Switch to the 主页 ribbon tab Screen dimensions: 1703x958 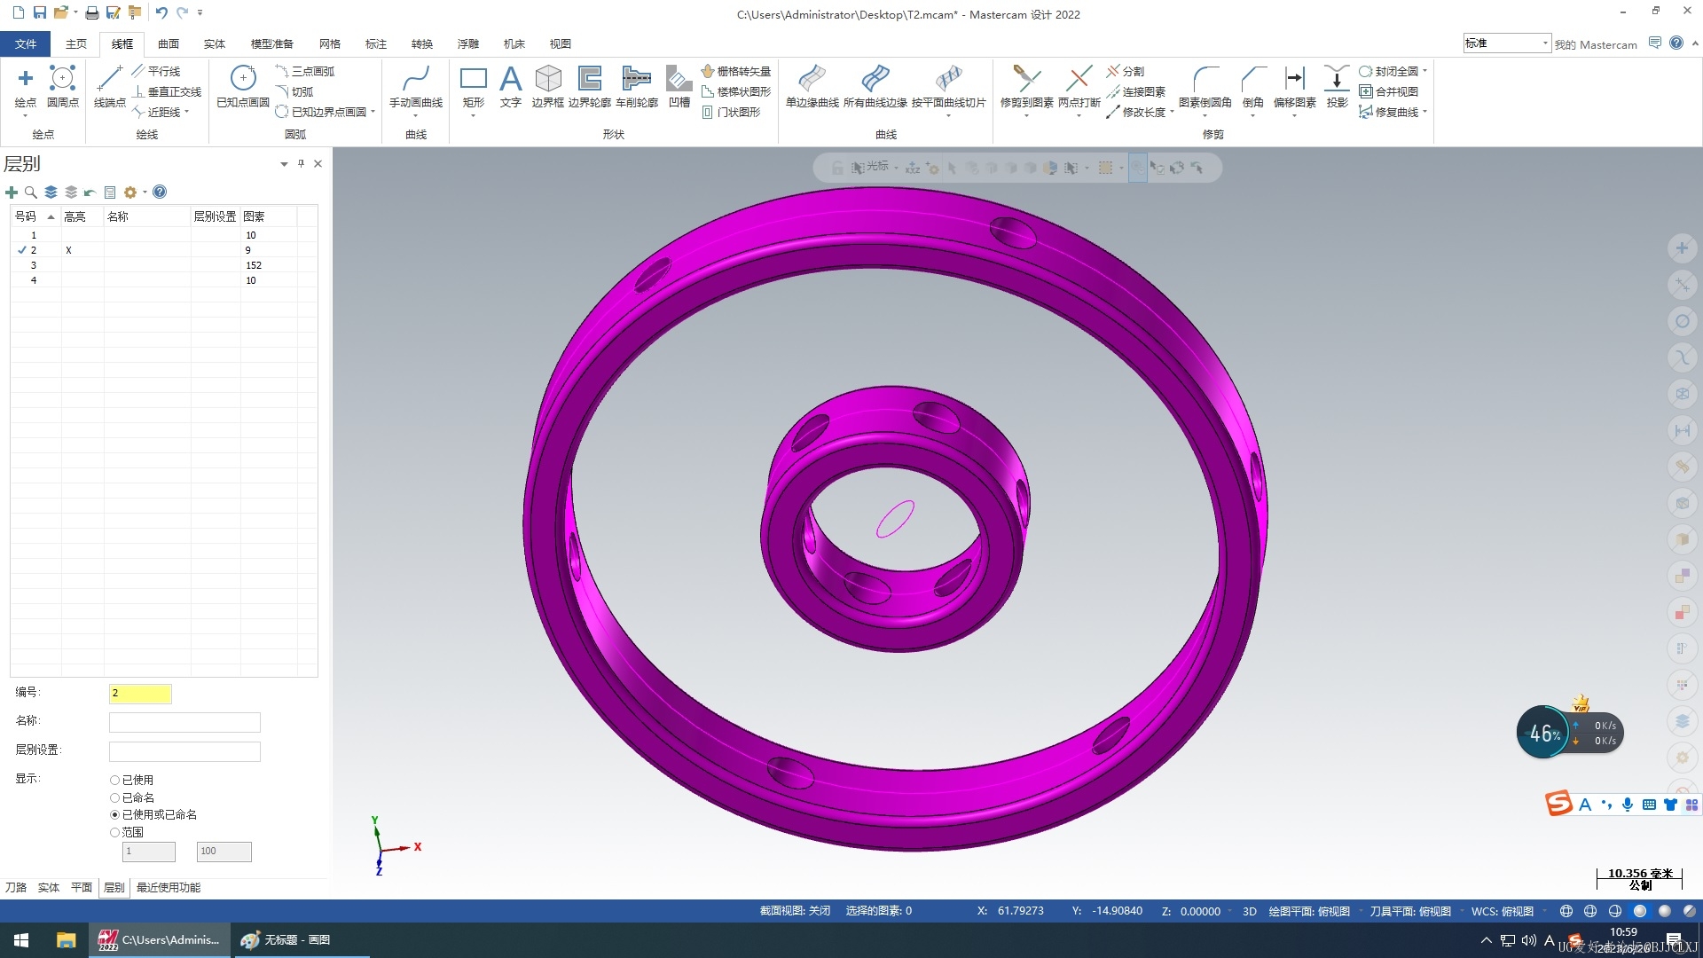pyautogui.click(x=76, y=44)
